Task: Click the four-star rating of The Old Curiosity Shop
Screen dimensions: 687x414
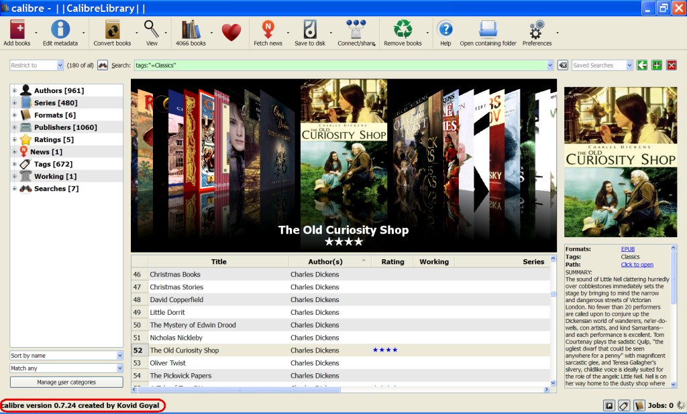Action: click(385, 350)
